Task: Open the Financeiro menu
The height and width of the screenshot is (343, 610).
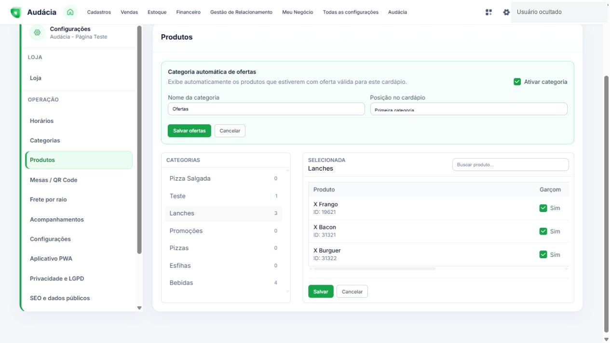Action: pos(189,12)
